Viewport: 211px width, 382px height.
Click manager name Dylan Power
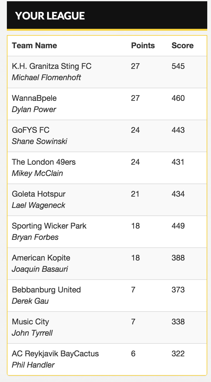(x=34, y=109)
